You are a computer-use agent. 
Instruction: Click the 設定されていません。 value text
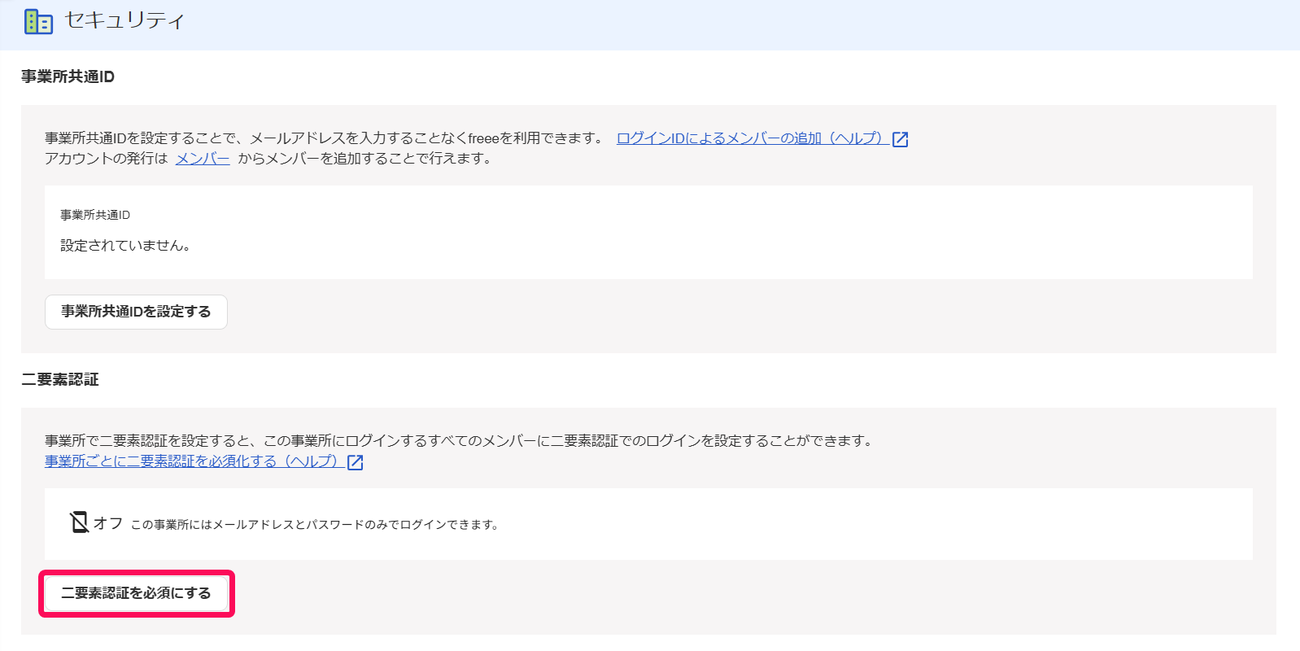(125, 245)
